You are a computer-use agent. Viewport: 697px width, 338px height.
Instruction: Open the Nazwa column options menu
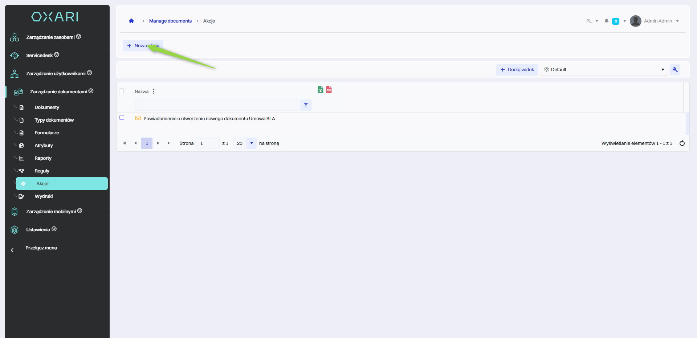(x=154, y=91)
